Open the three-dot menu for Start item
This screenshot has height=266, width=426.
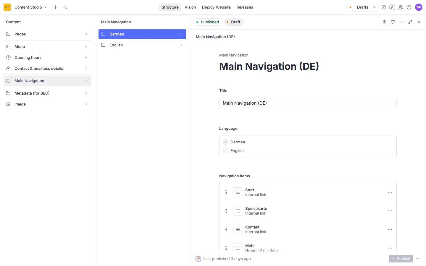[x=390, y=192]
